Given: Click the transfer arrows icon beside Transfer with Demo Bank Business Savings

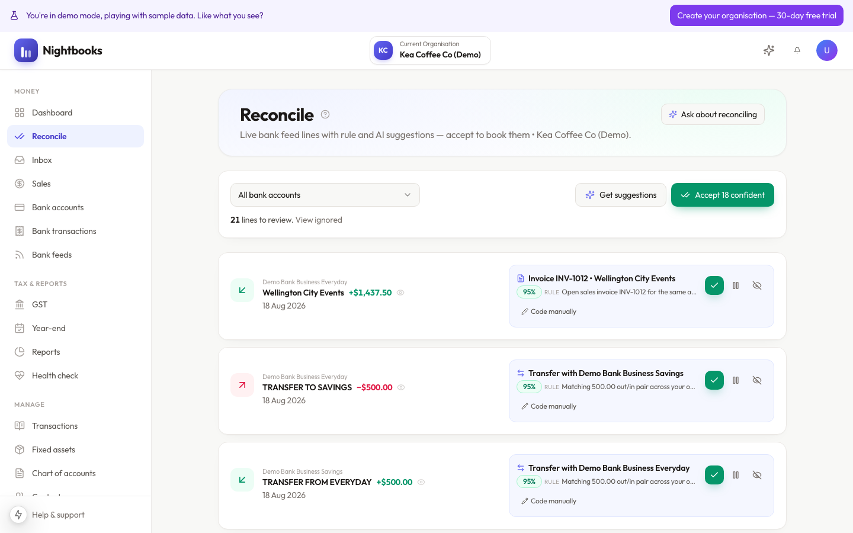Looking at the screenshot, I should pyautogui.click(x=521, y=373).
